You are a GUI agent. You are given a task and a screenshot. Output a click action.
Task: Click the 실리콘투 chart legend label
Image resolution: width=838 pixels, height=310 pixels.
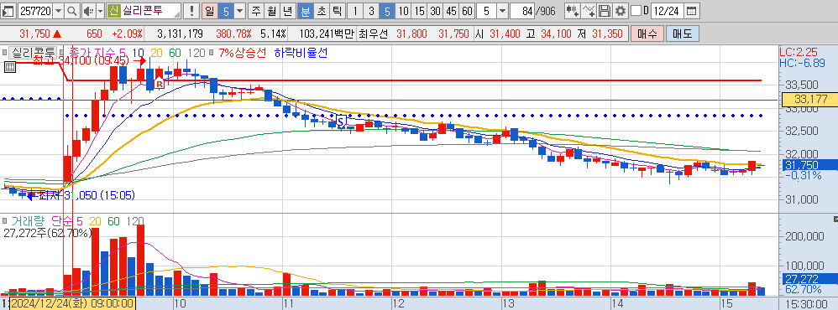pyautogui.click(x=33, y=53)
